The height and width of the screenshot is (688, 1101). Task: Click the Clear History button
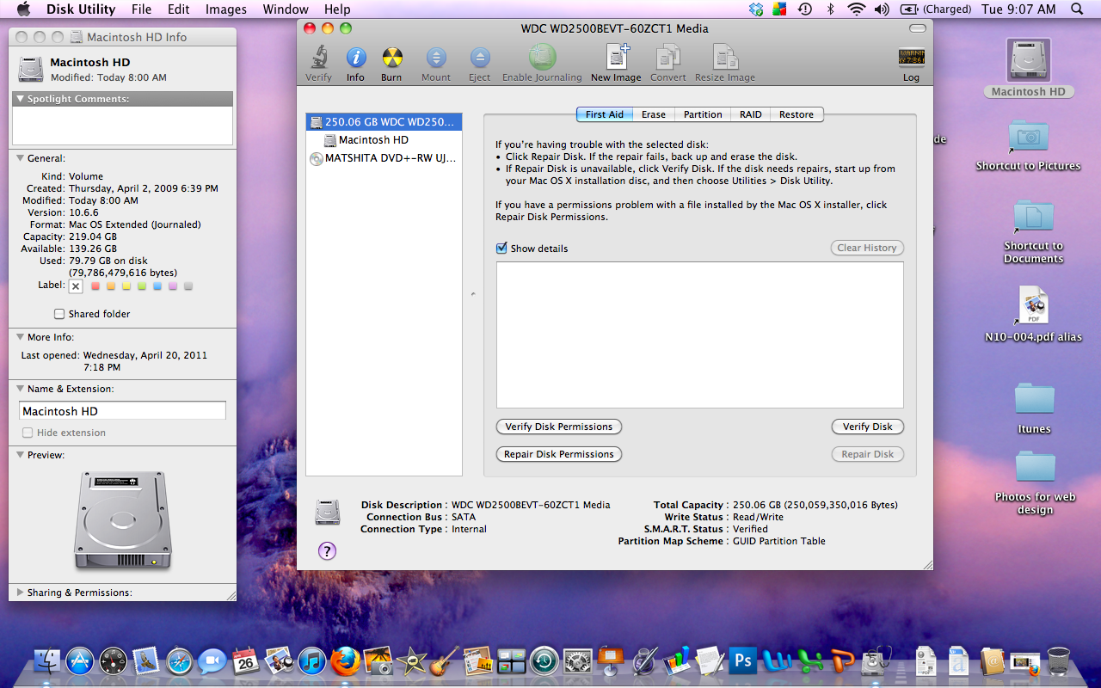tap(867, 248)
